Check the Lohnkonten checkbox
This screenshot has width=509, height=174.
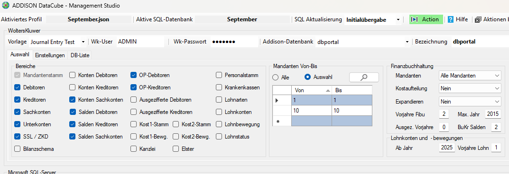tap(219, 112)
